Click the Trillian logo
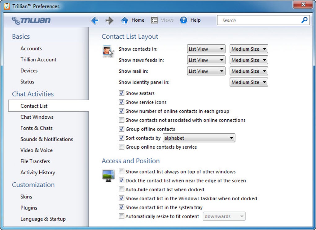 point(31,20)
